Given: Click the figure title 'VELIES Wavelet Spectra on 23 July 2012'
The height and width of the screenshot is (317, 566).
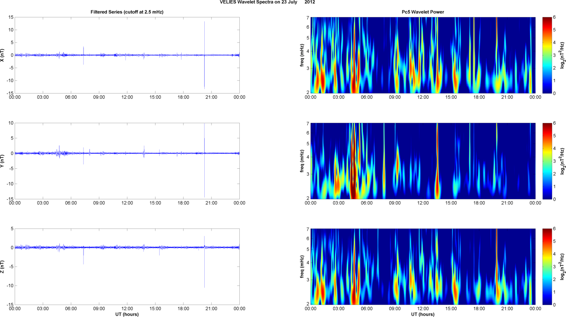Looking at the screenshot, I should 267,2.
